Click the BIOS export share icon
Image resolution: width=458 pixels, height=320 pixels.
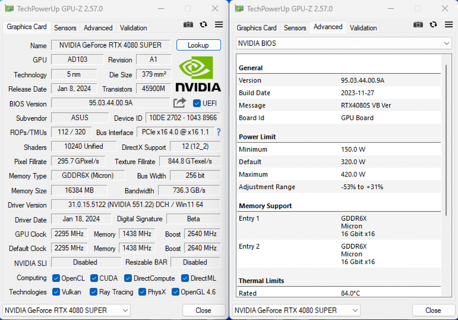tap(180, 103)
